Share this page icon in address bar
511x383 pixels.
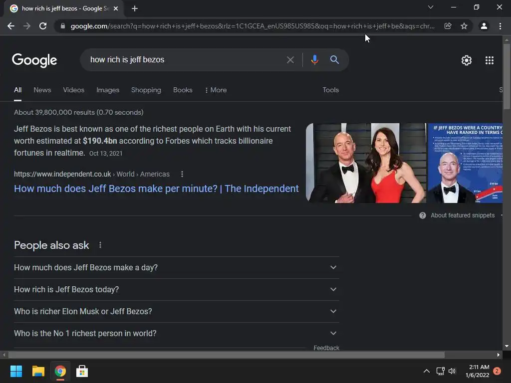(448, 26)
